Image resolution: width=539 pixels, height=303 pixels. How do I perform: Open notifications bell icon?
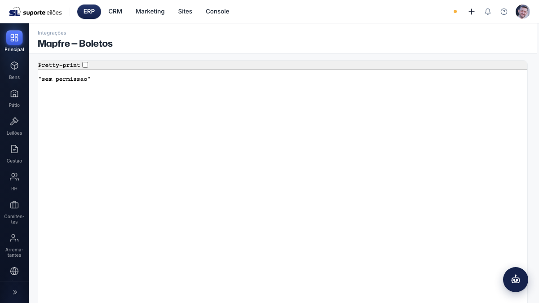488,12
